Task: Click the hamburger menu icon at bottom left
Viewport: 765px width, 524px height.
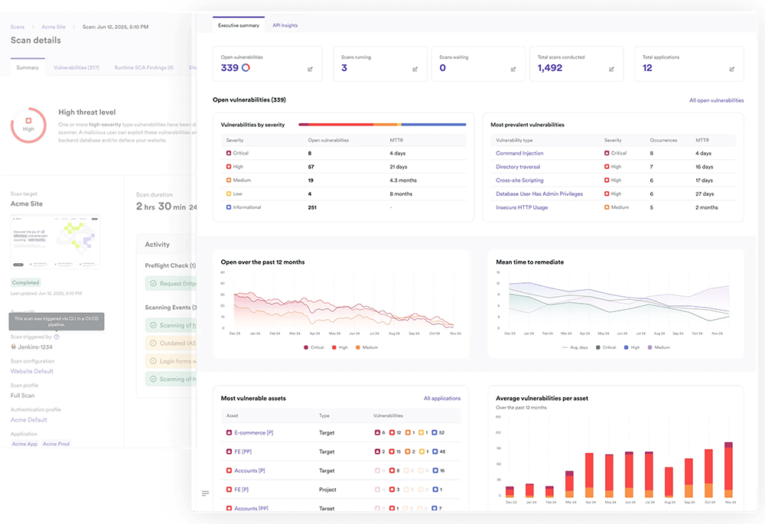Action: pos(205,493)
